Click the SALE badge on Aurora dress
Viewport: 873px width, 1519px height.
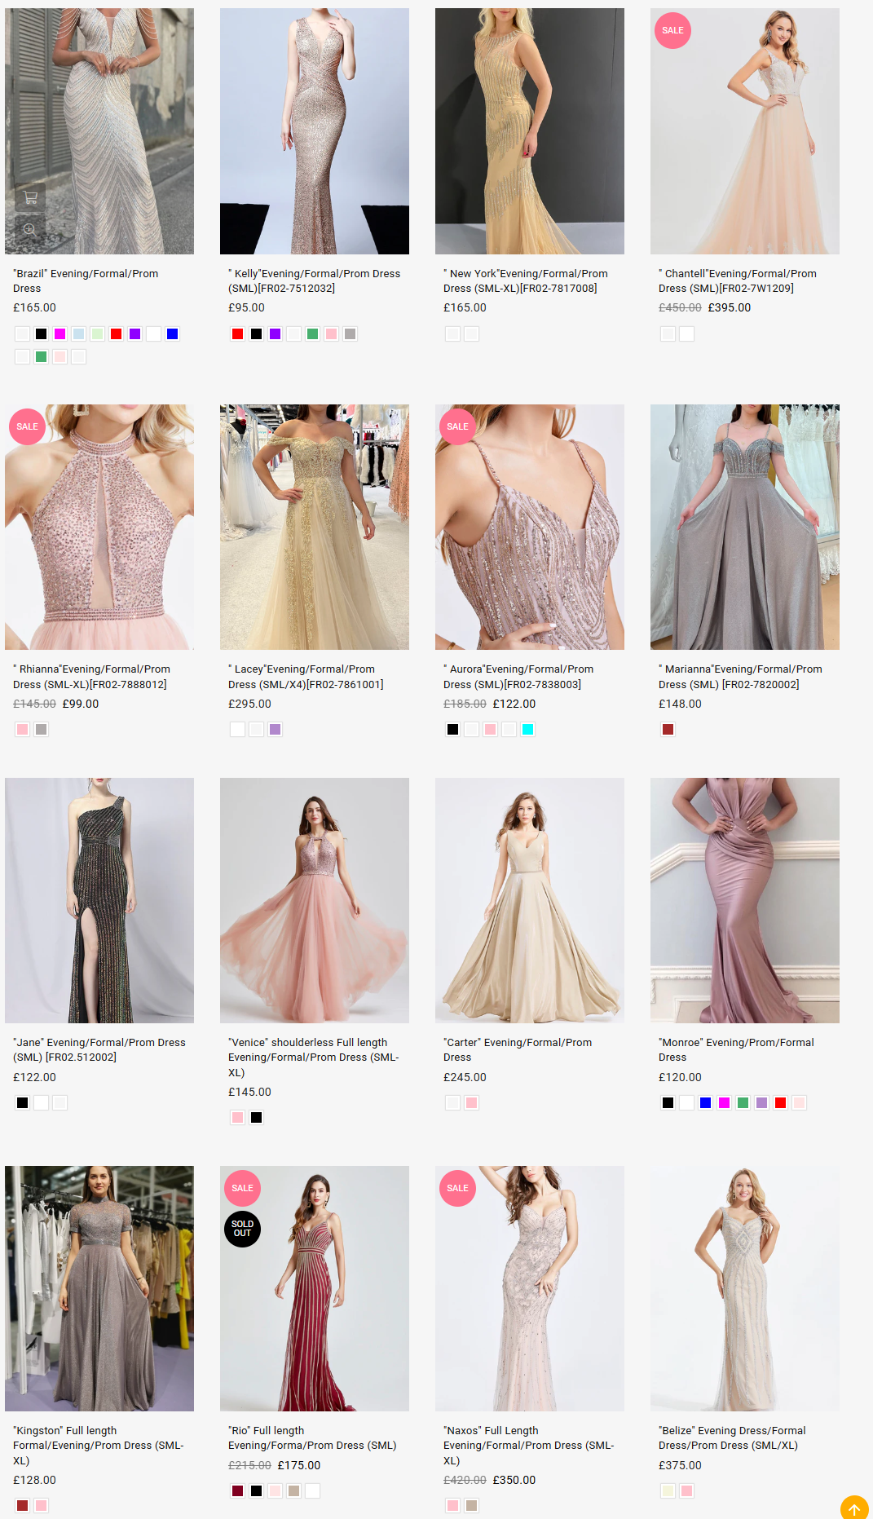tap(457, 426)
